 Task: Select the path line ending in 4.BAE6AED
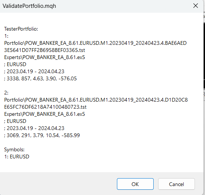(95, 43)
